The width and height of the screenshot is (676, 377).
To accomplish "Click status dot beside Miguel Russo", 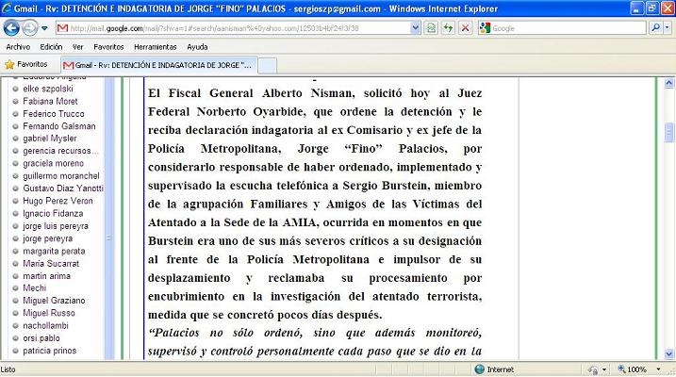I will click(15, 313).
